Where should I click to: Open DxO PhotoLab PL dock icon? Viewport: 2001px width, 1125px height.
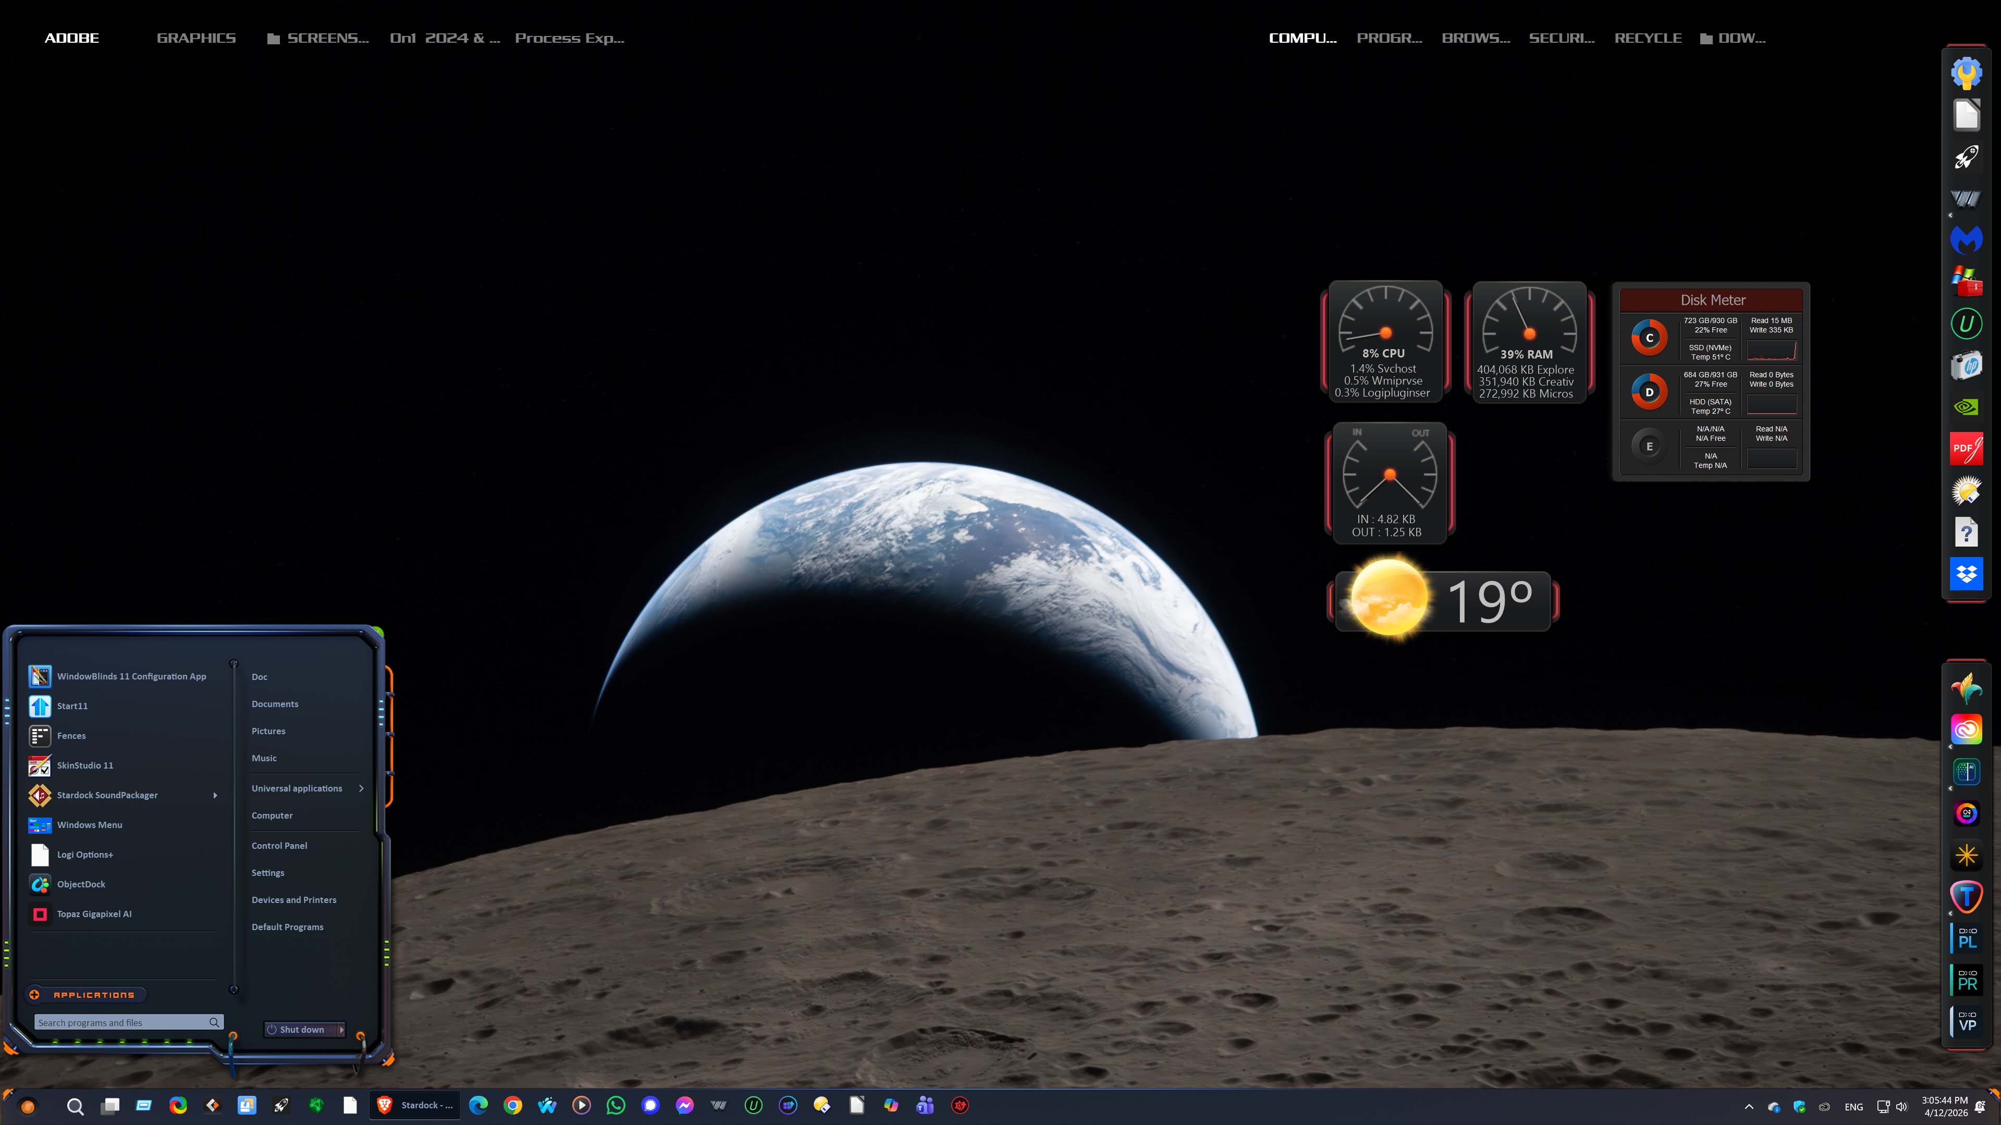coord(1966,938)
